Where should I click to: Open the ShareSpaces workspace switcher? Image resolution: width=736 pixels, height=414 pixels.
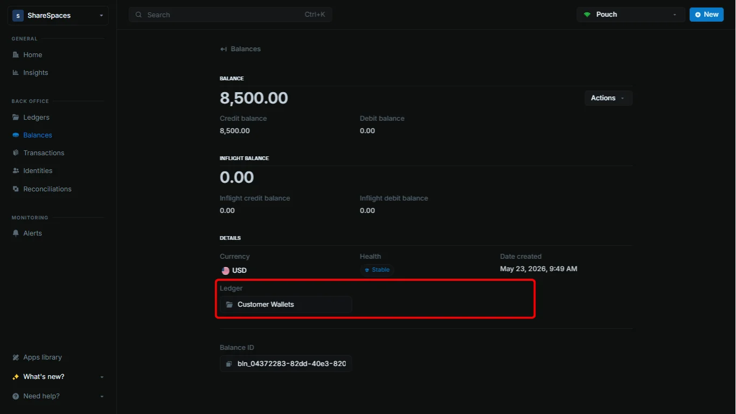(x=58, y=15)
